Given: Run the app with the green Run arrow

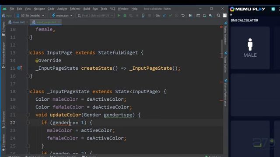Looking at the screenshot, I should pyautogui.click(x=119, y=16).
